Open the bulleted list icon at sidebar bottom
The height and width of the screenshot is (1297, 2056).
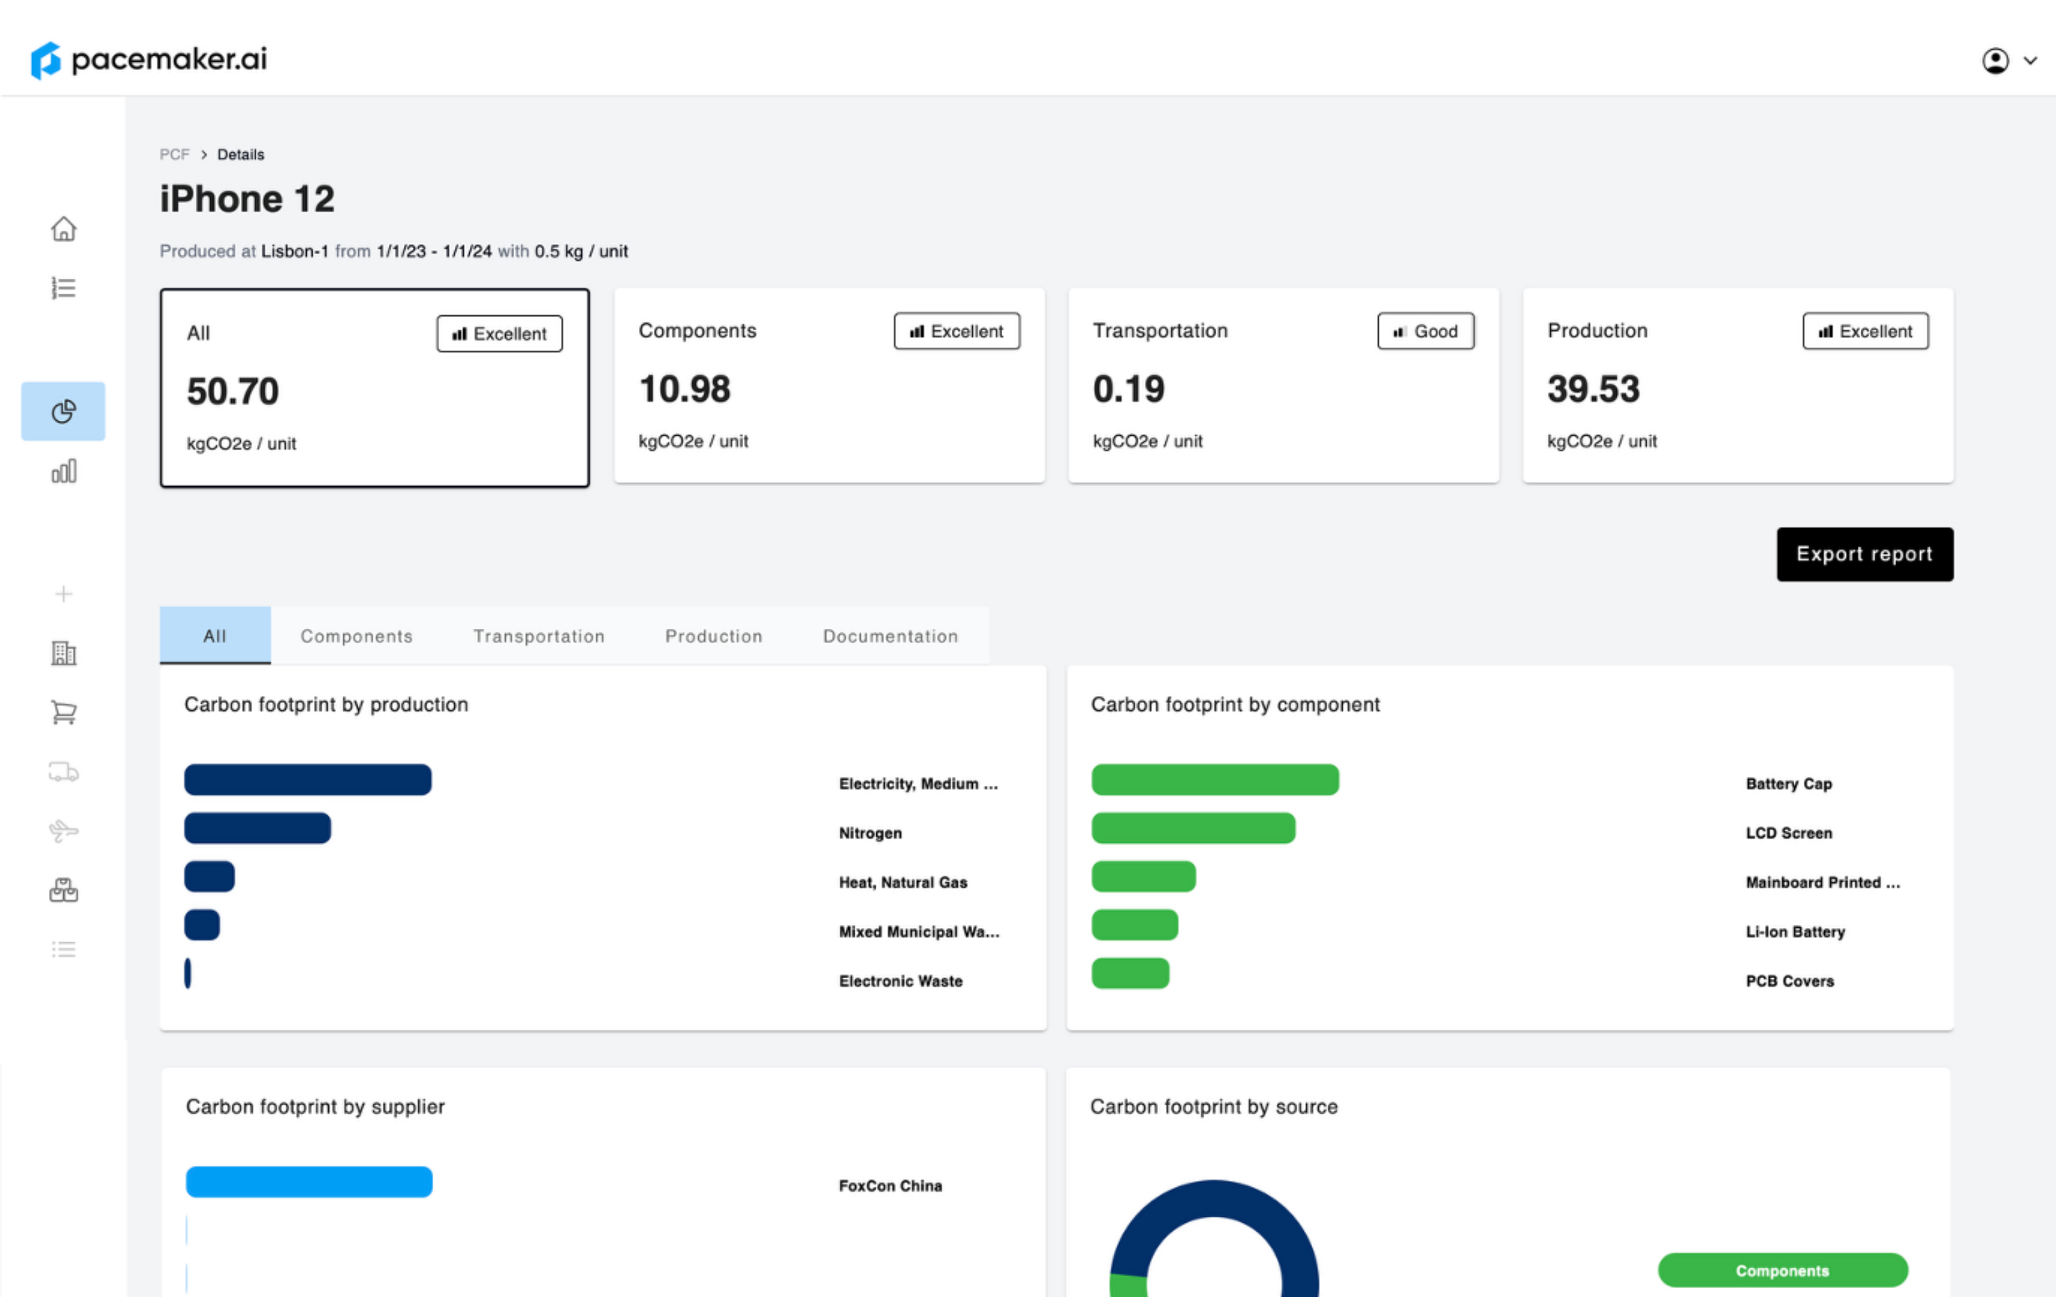click(63, 949)
